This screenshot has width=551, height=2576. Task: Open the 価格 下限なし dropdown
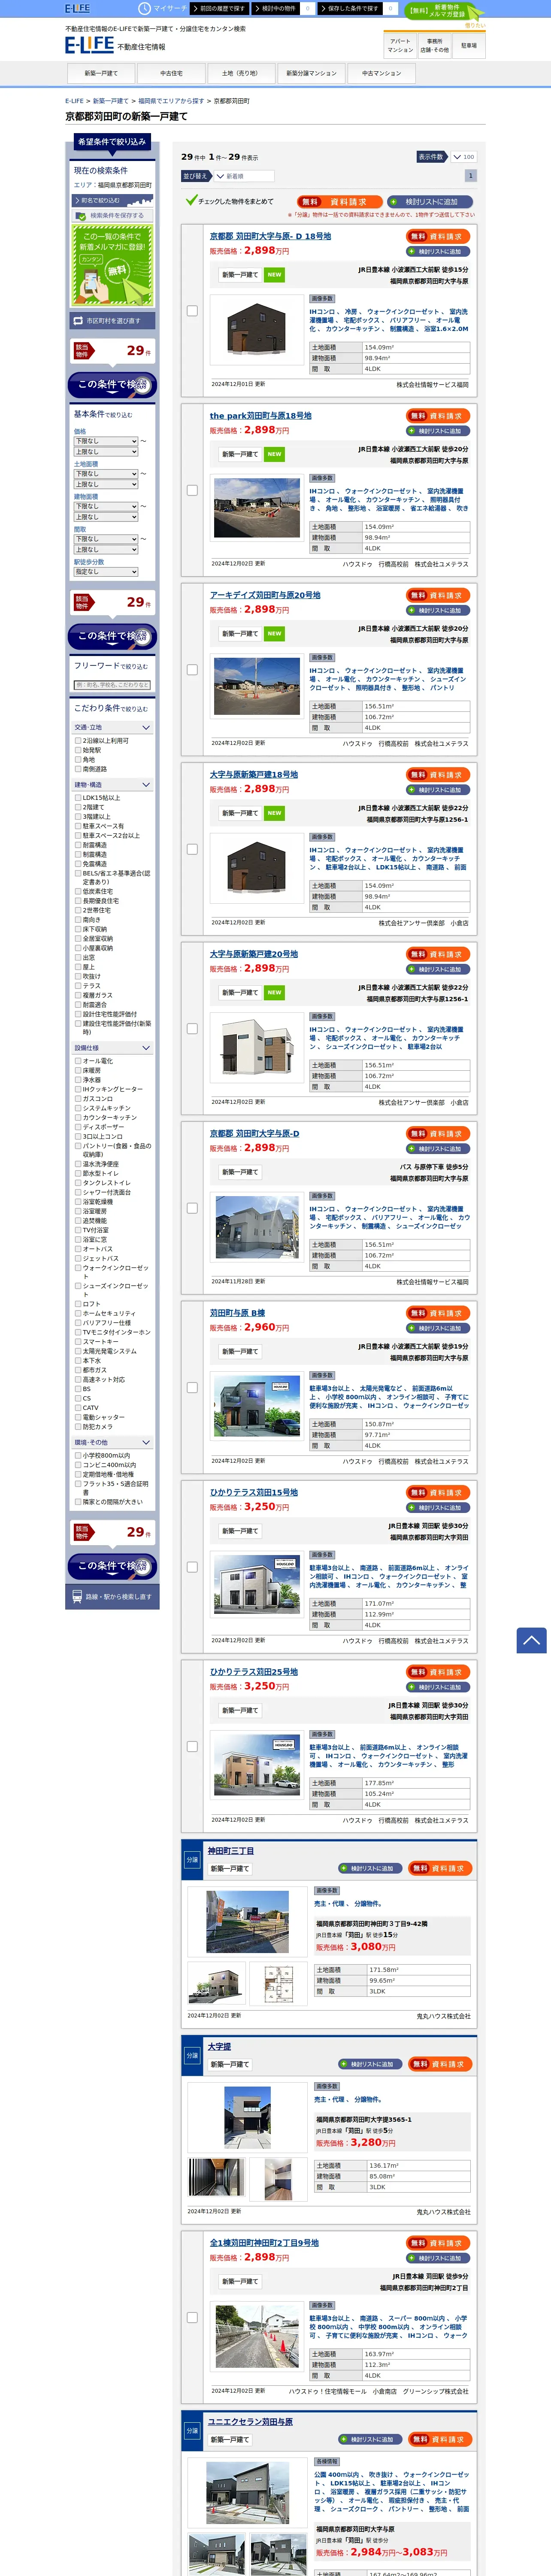click(x=106, y=441)
